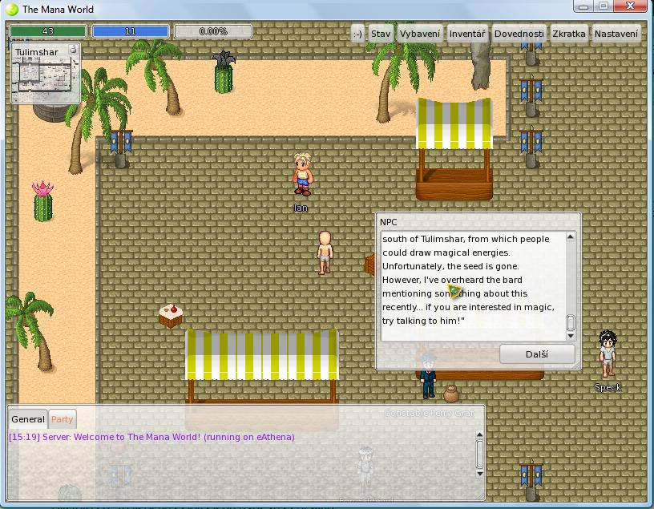Click the green health bar
This screenshot has width=654, height=509.
pyautogui.click(x=48, y=32)
